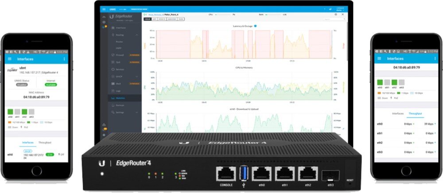Switch to Throughput tab on left phone

45,143
